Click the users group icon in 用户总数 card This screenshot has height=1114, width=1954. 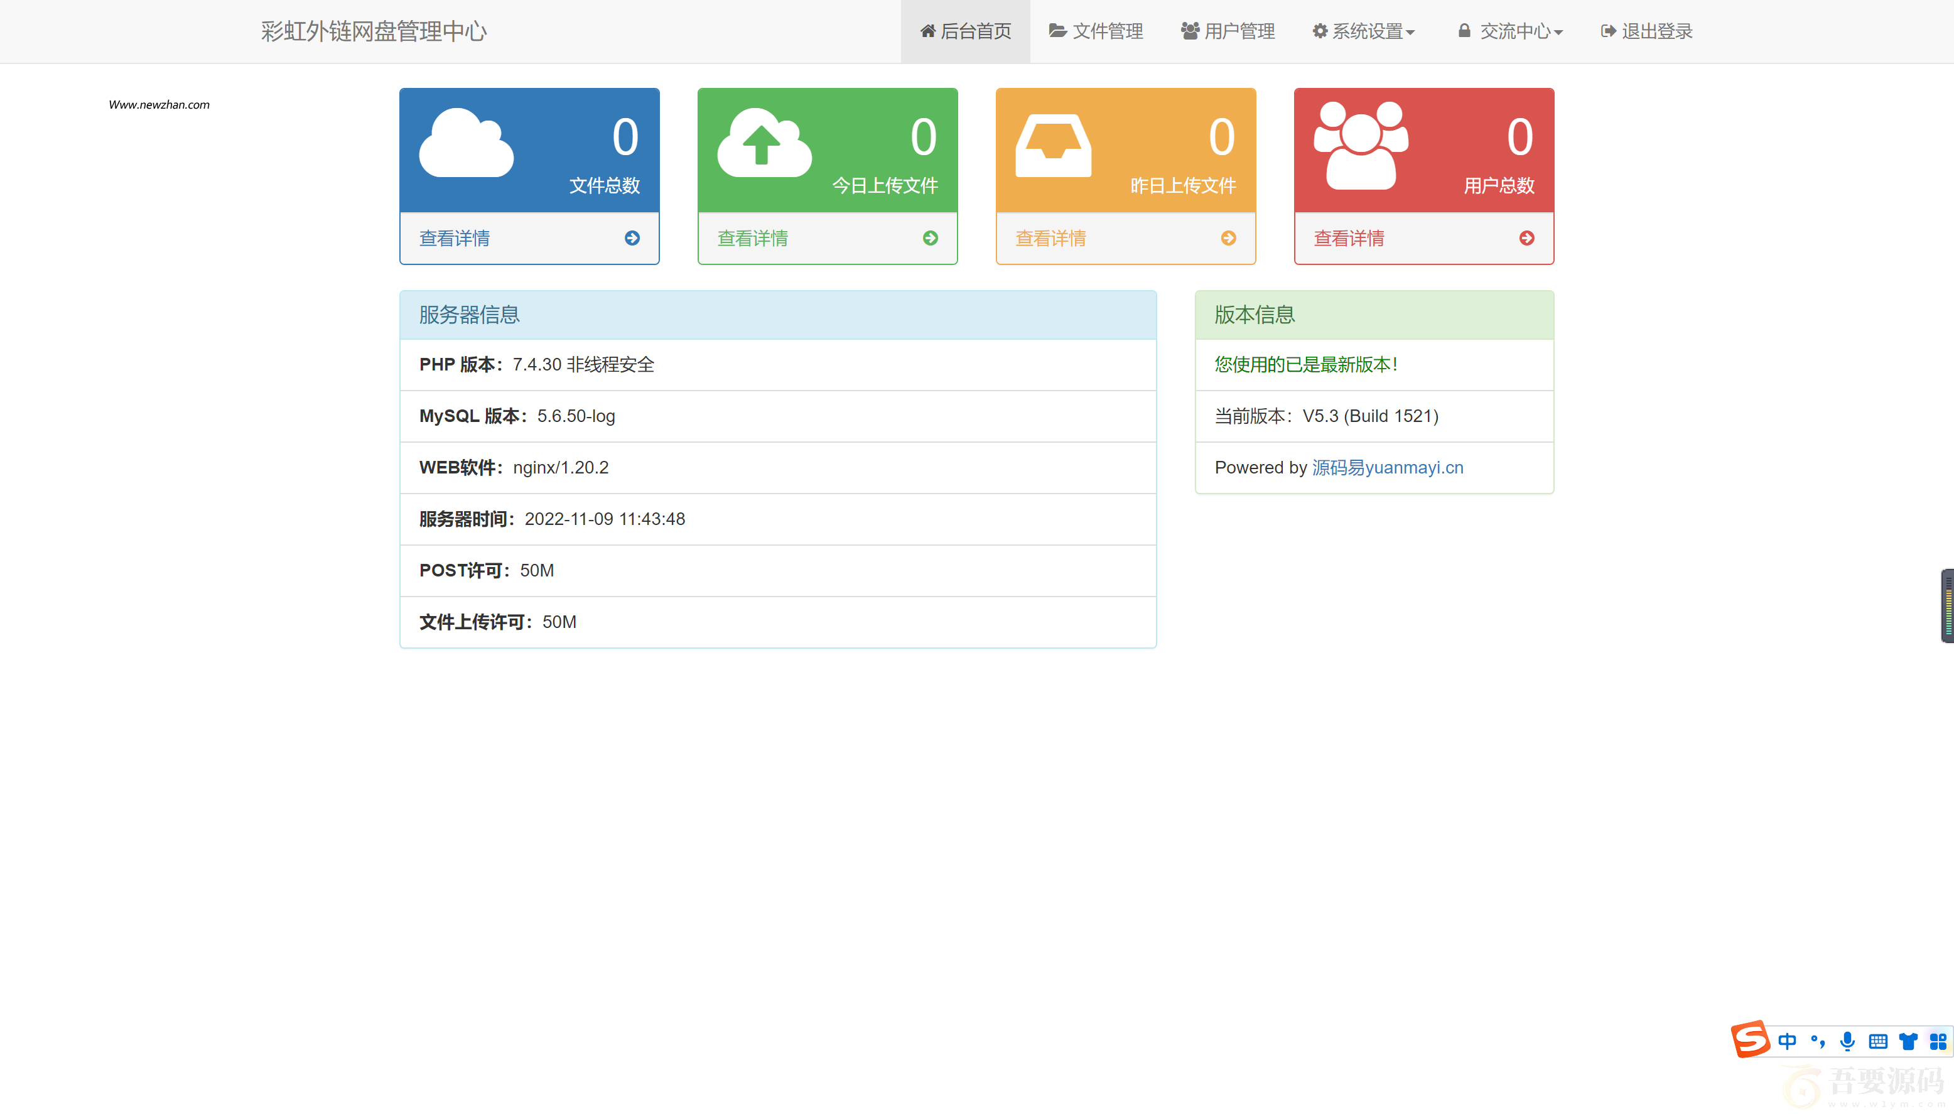[x=1361, y=145]
